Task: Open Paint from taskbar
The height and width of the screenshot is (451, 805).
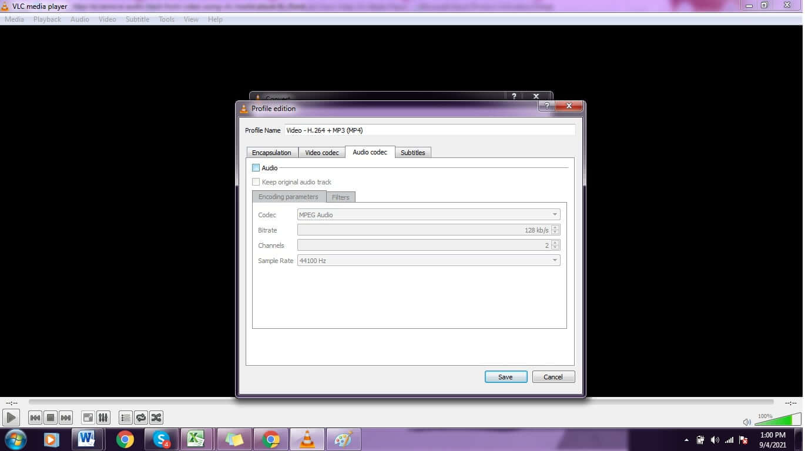Action: (343, 439)
